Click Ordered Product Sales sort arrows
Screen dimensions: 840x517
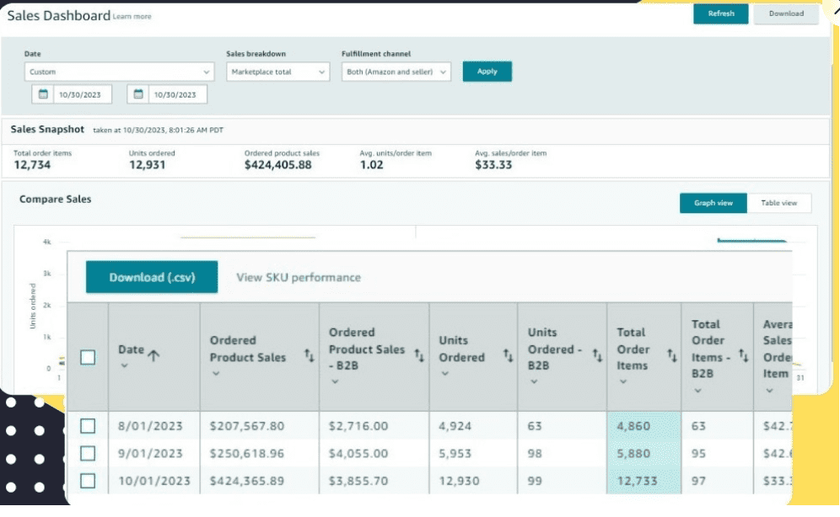click(309, 356)
